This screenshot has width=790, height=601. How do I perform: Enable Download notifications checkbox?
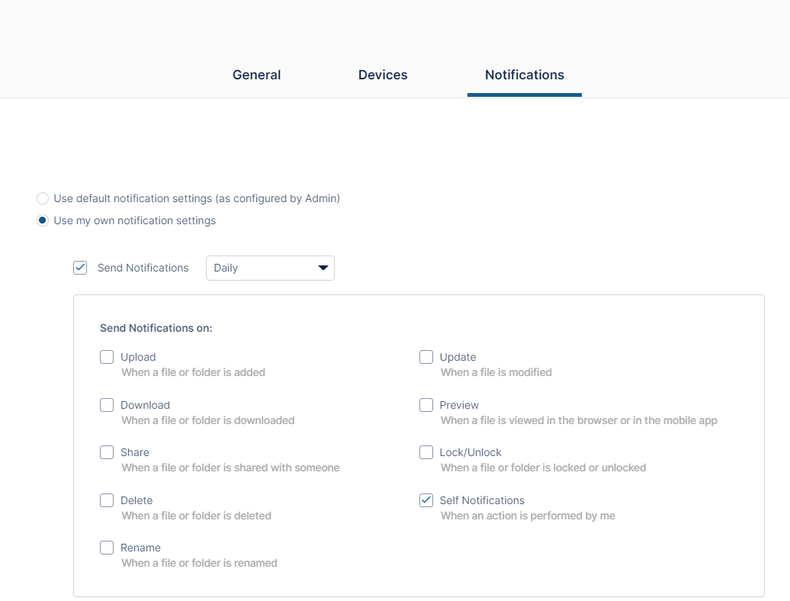coord(107,405)
